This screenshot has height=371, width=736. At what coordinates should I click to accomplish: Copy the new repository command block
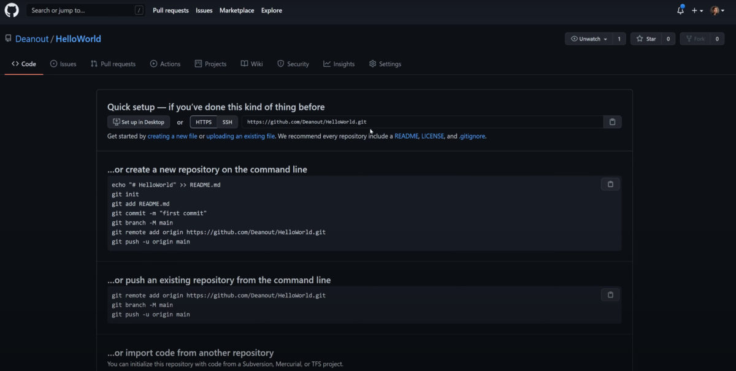(610, 184)
